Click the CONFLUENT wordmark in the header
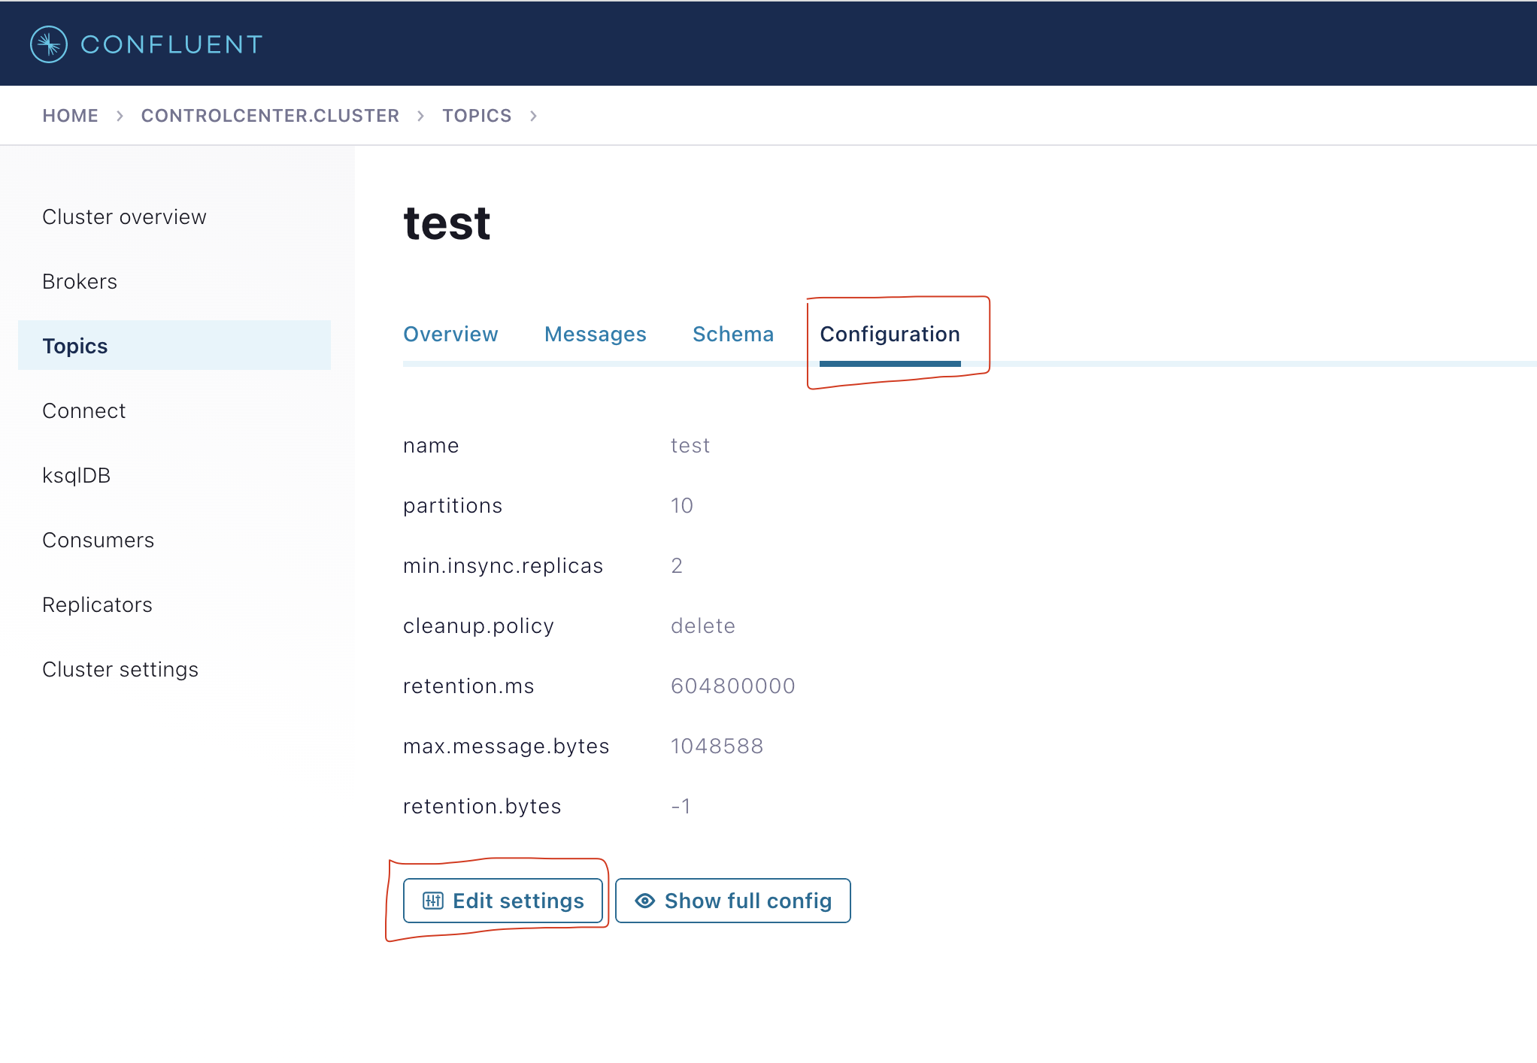Screen dimensions: 1537x1063 [171, 44]
